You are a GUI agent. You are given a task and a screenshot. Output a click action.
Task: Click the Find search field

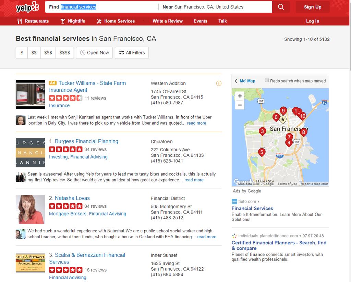point(101,7)
